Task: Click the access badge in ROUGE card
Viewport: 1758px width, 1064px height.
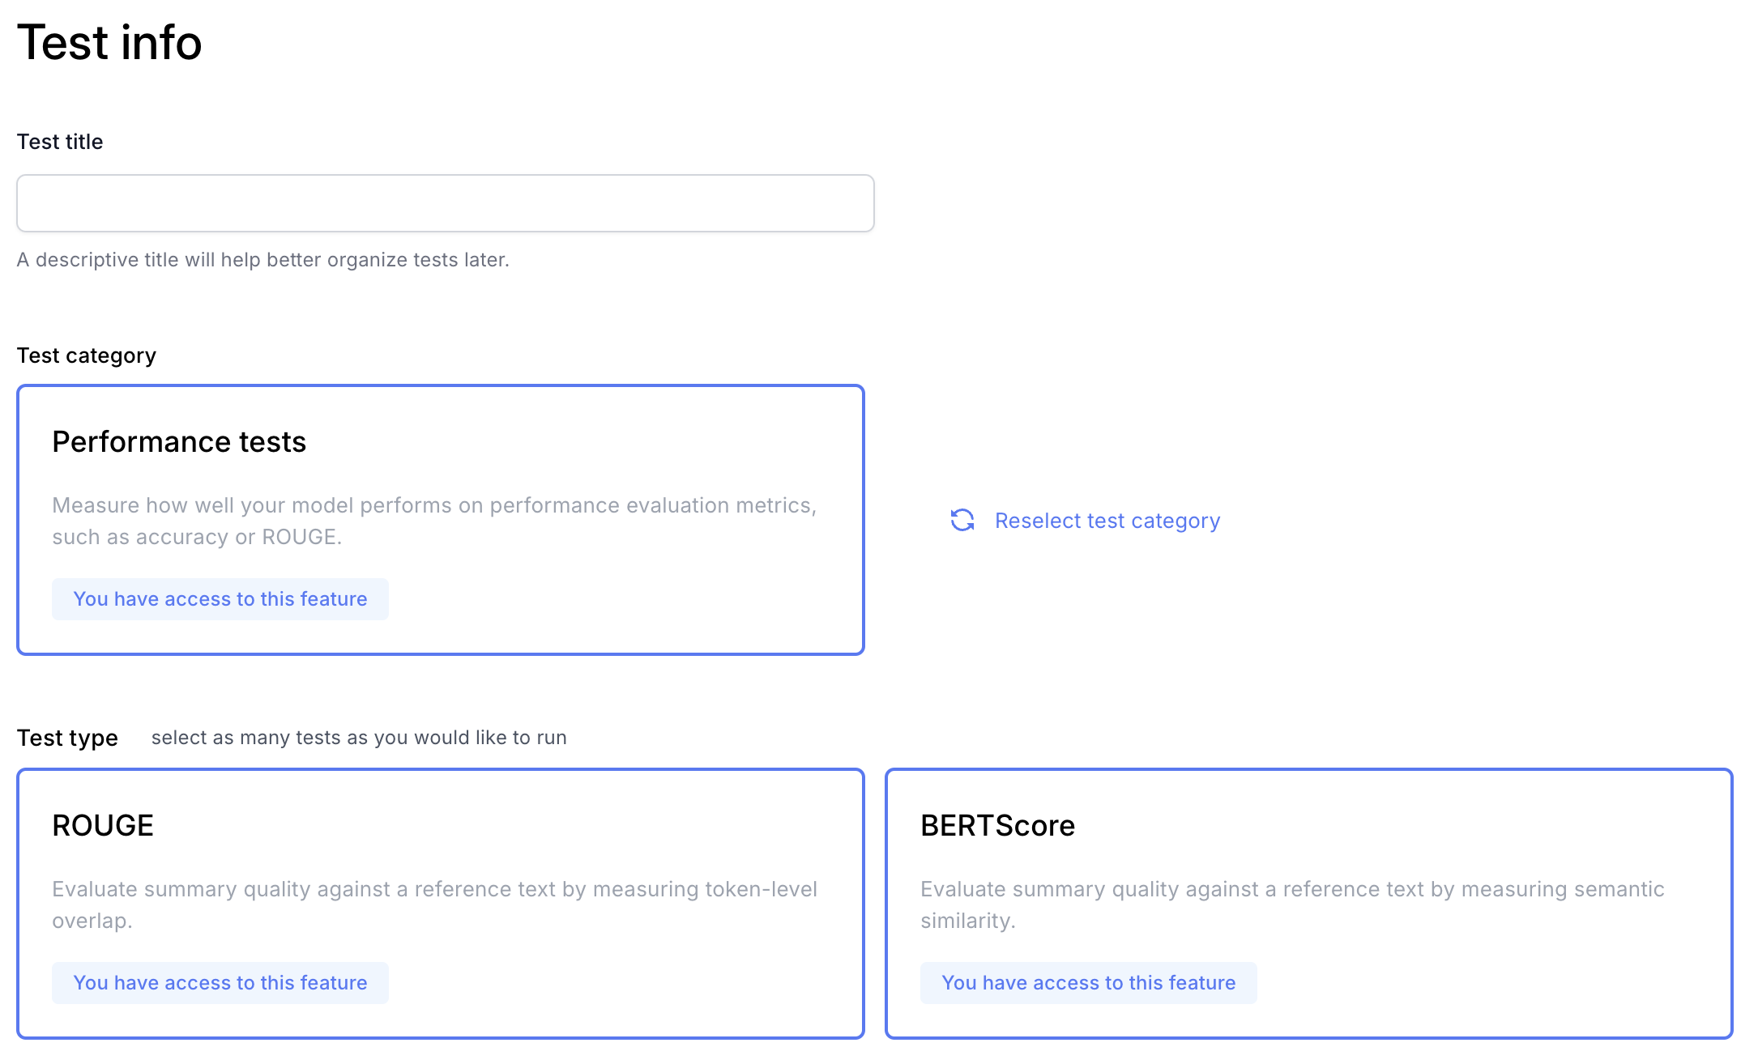Action: (220, 983)
